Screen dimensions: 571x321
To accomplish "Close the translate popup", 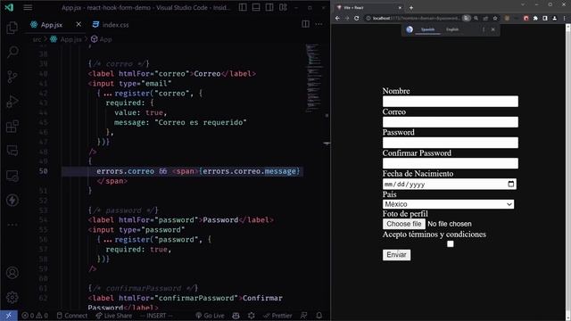I will (x=493, y=29).
